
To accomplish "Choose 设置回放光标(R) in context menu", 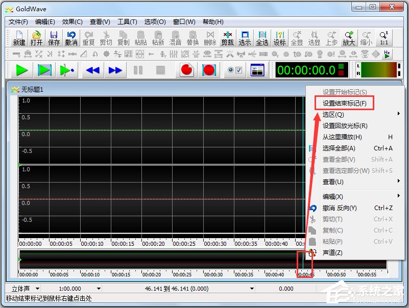I will 356,126.
